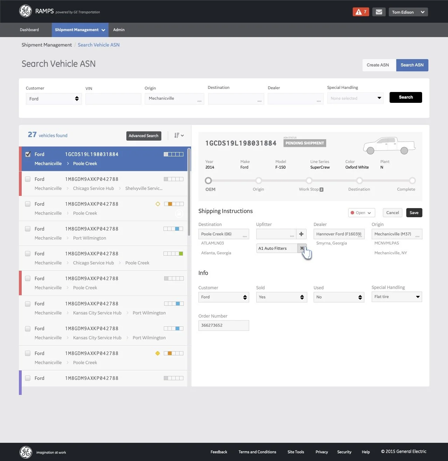The width and height of the screenshot is (448, 461).
Task: Expand the Shipment Management menu
Action: (80, 30)
